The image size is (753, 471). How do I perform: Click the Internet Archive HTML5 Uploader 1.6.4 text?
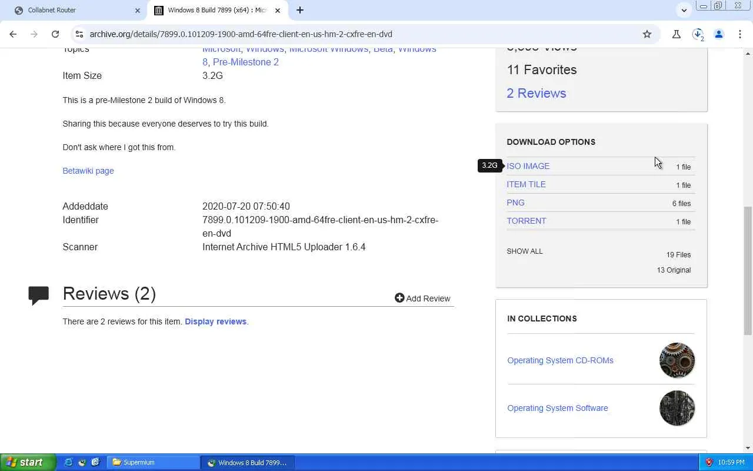(x=284, y=247)
